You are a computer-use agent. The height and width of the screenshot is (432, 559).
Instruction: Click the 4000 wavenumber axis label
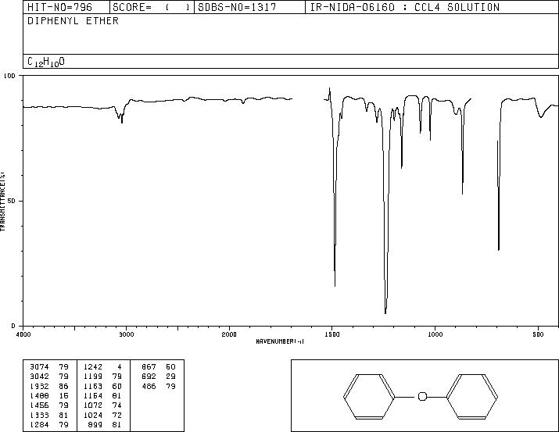tap(23, 334)
